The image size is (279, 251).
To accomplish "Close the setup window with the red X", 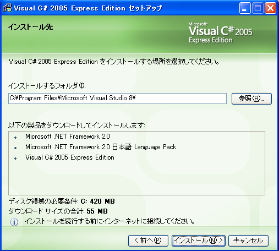I will (x=270, y=8).
